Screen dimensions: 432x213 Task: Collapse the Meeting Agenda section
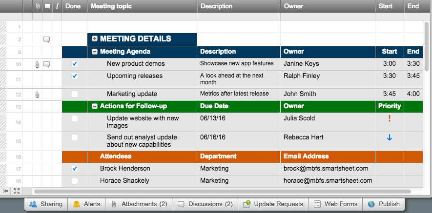(95, 52)
